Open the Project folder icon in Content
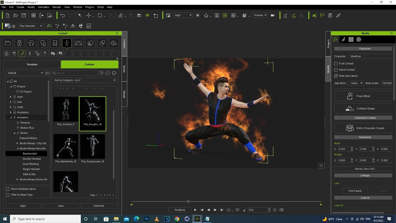Screen dimensions: 396x223 pyautogui.click(x=8, y=43)
